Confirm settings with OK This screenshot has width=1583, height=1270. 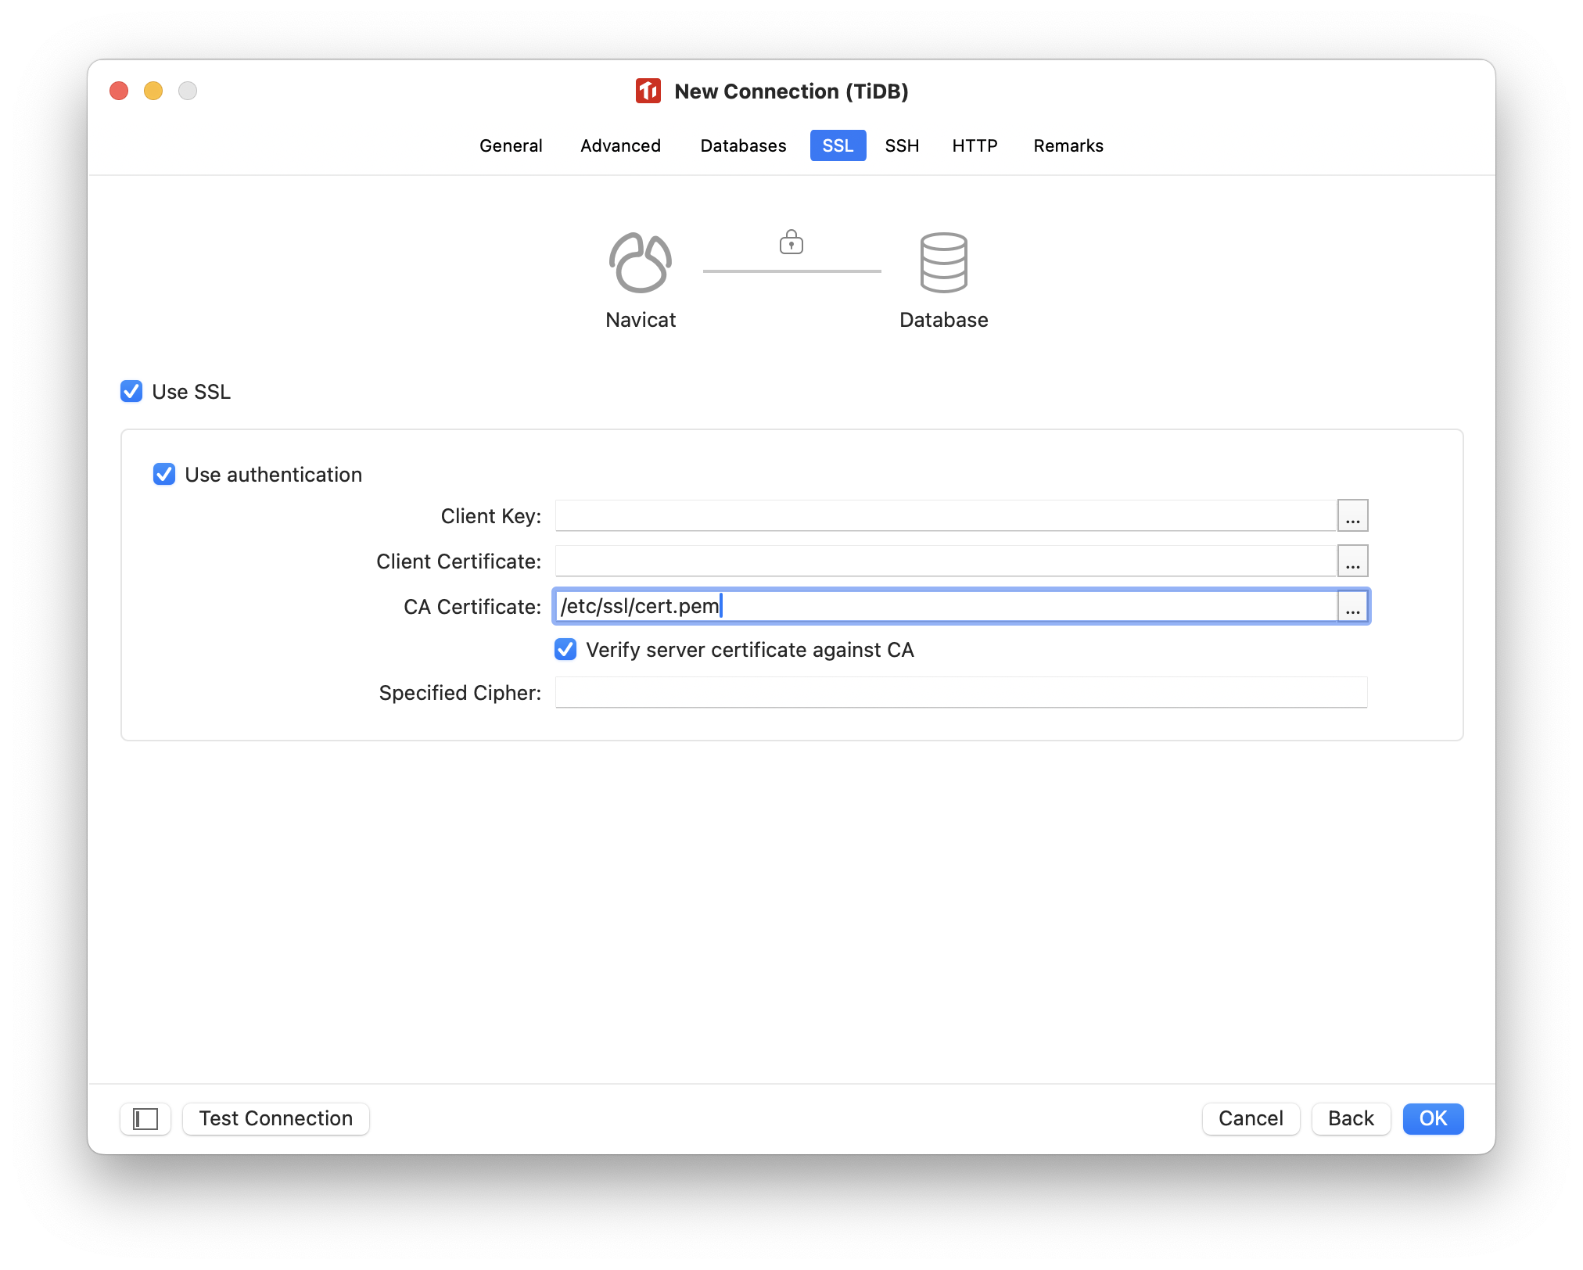[1432, 1118]
